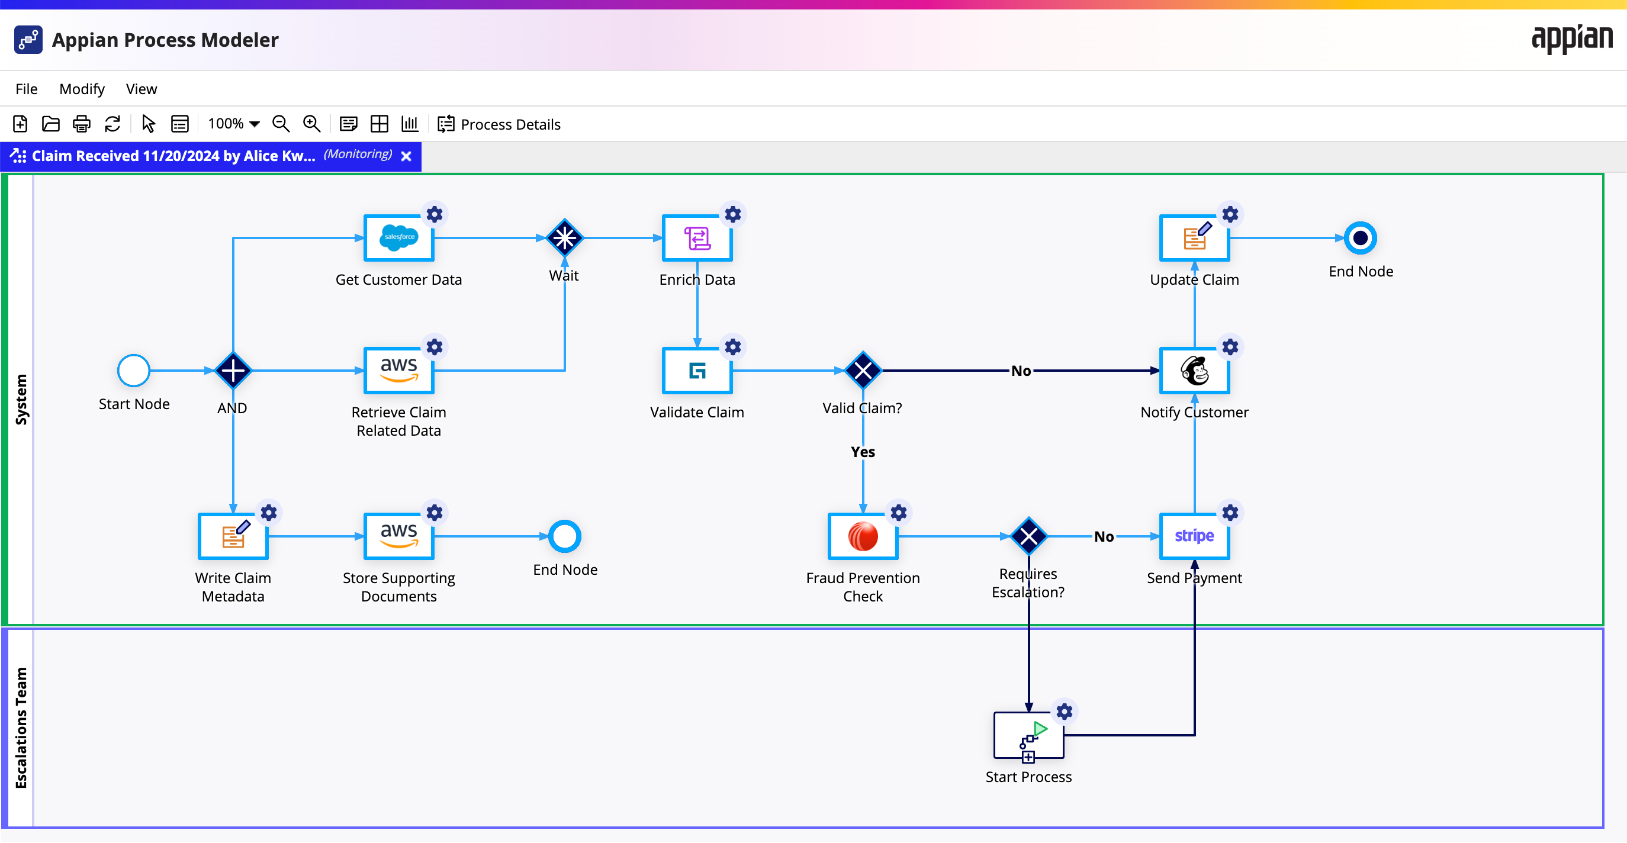
Task: Click the zoom in magnifier icon
Action: [x=312, y=124]
